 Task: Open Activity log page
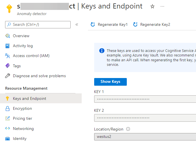point(23,46)
